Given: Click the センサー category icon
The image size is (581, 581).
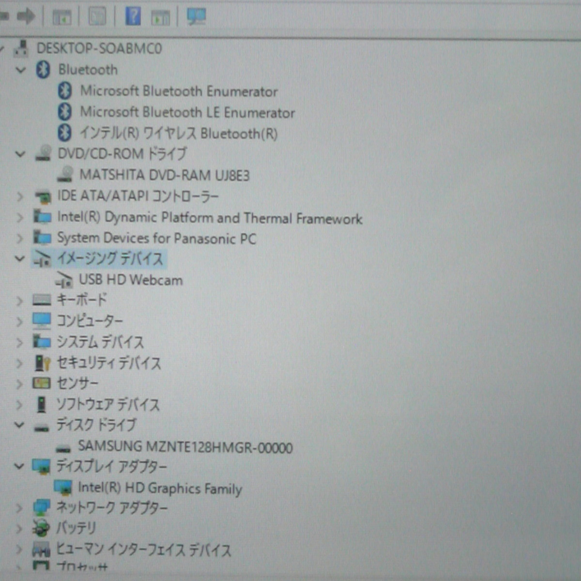Looking at the screenshot, I should pos(42,383).
